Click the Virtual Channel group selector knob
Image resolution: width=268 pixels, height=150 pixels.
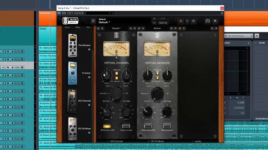[x=126, y=112]
